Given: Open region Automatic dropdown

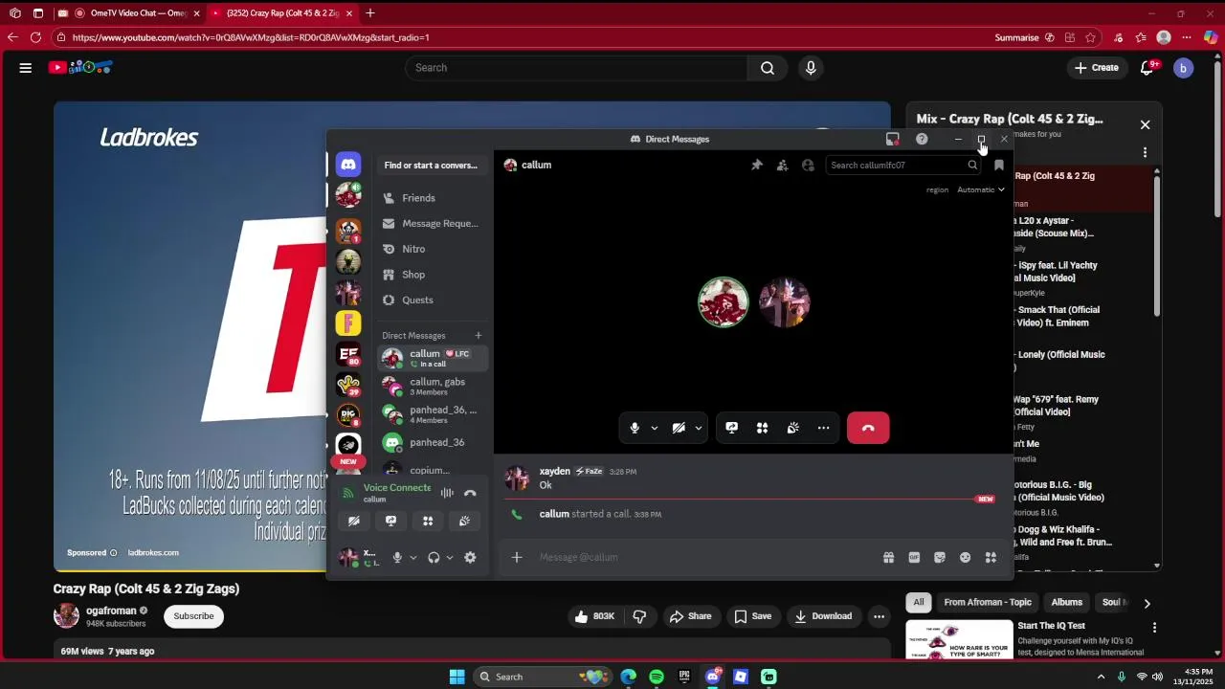Looking at the screenshot, I should point(981,189).
